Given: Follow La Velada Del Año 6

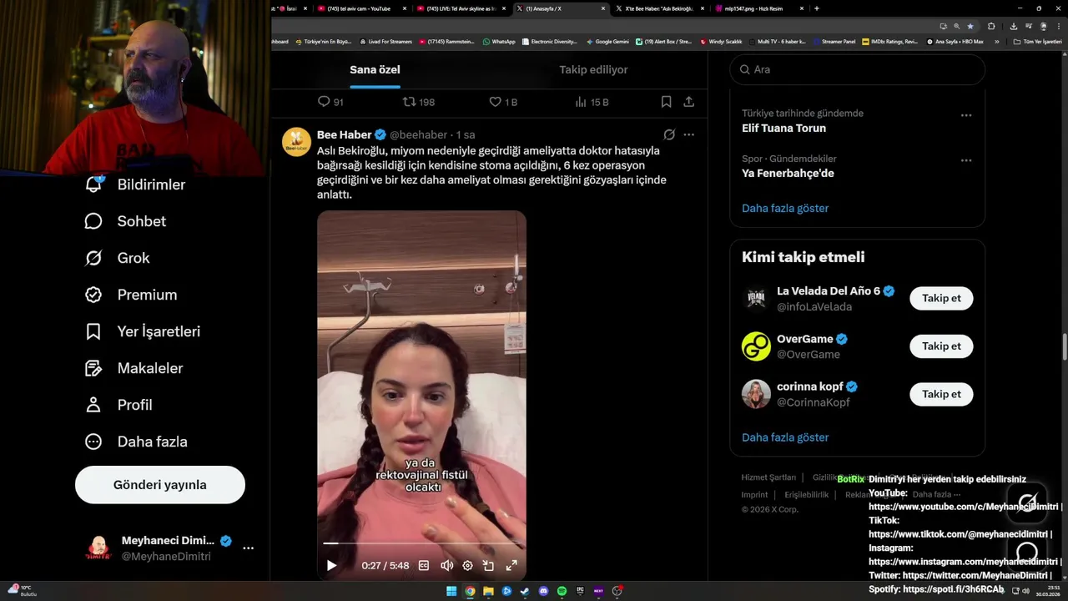Looking at the screenshot, I should [941, 298].
